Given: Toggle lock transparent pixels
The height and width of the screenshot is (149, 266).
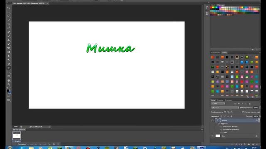Looking at the screenshot, I should (222, 116).
